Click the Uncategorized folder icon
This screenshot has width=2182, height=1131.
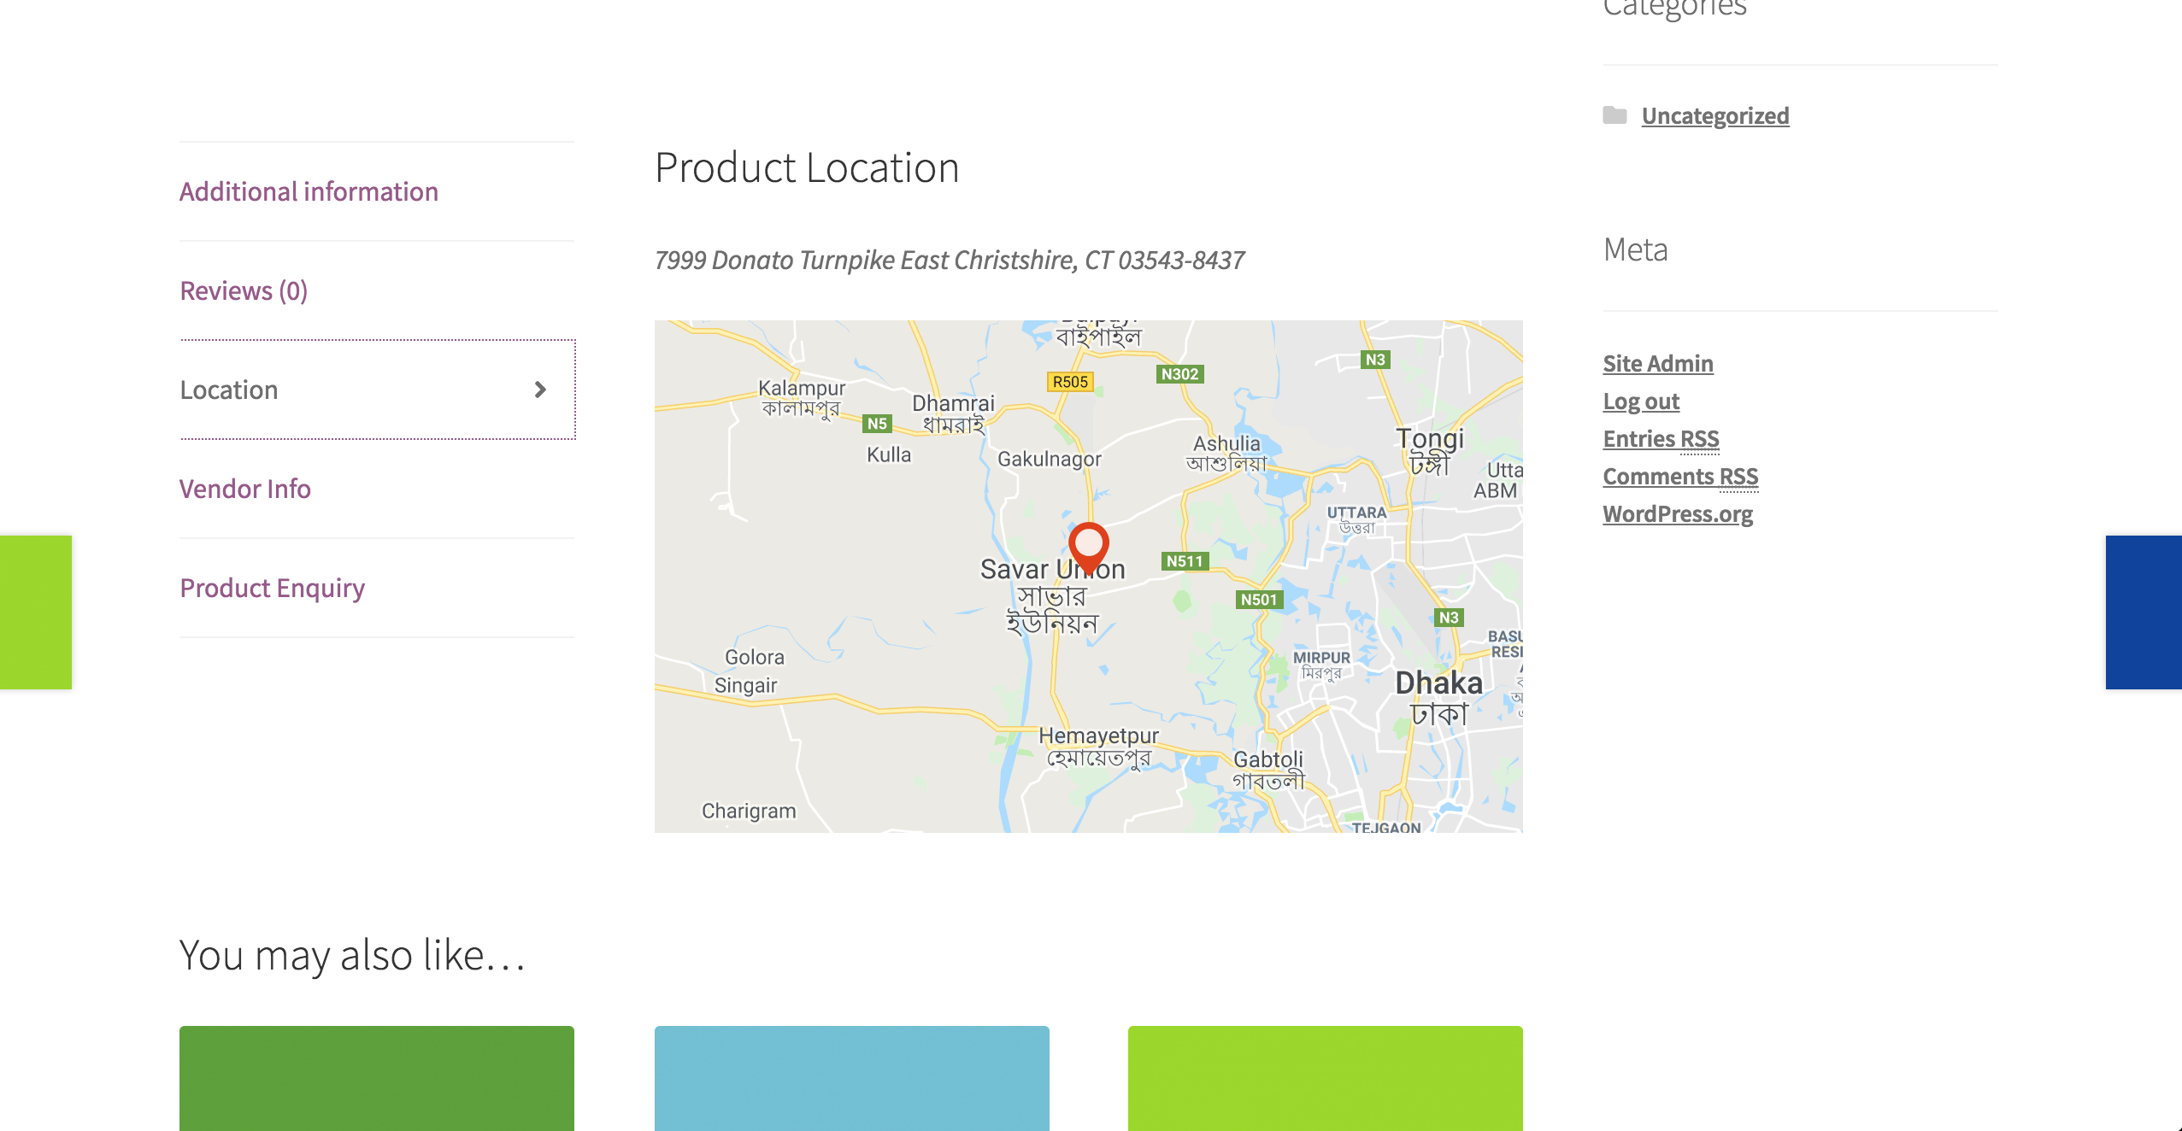[1614, 115]
